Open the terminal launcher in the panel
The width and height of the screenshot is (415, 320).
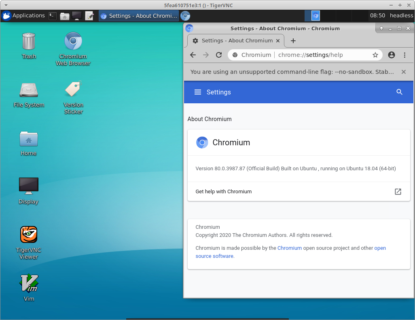53,16
